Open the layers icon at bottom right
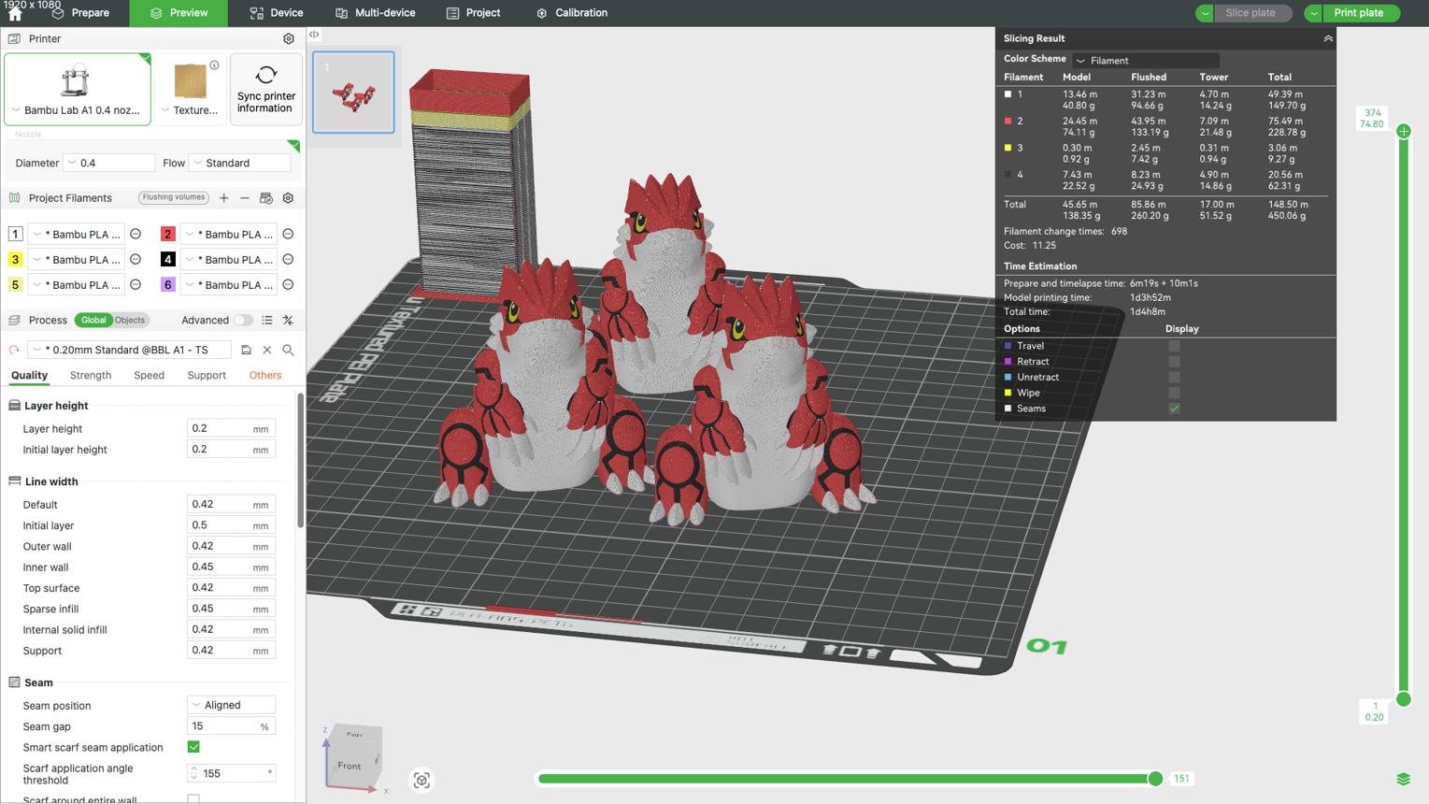Screen dimensions: 1429x804 (x=1403, y=779)
